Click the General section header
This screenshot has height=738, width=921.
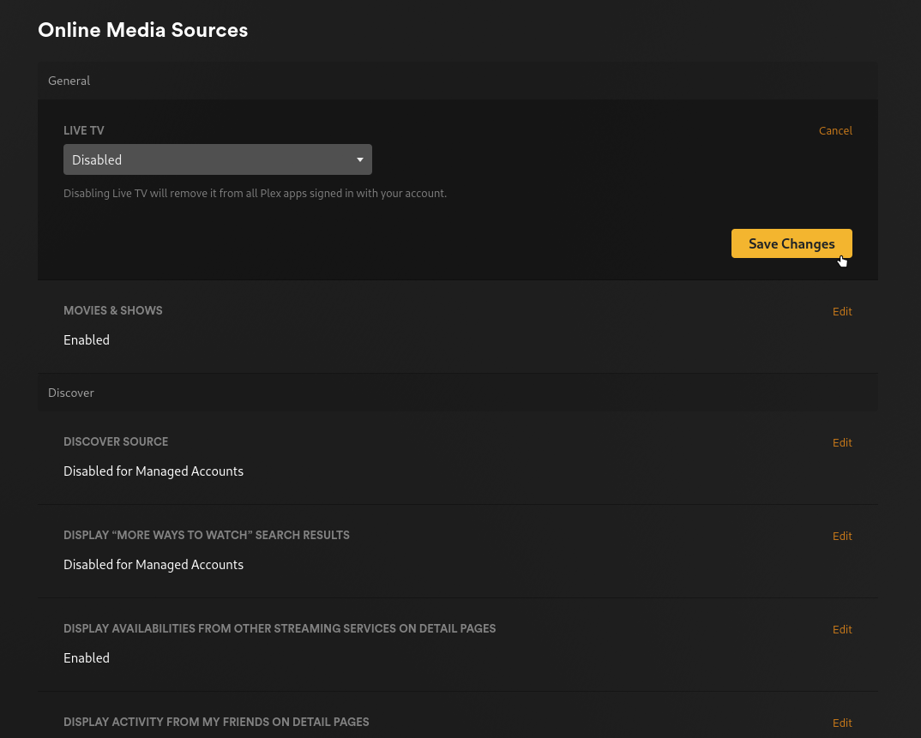(69, 81)
